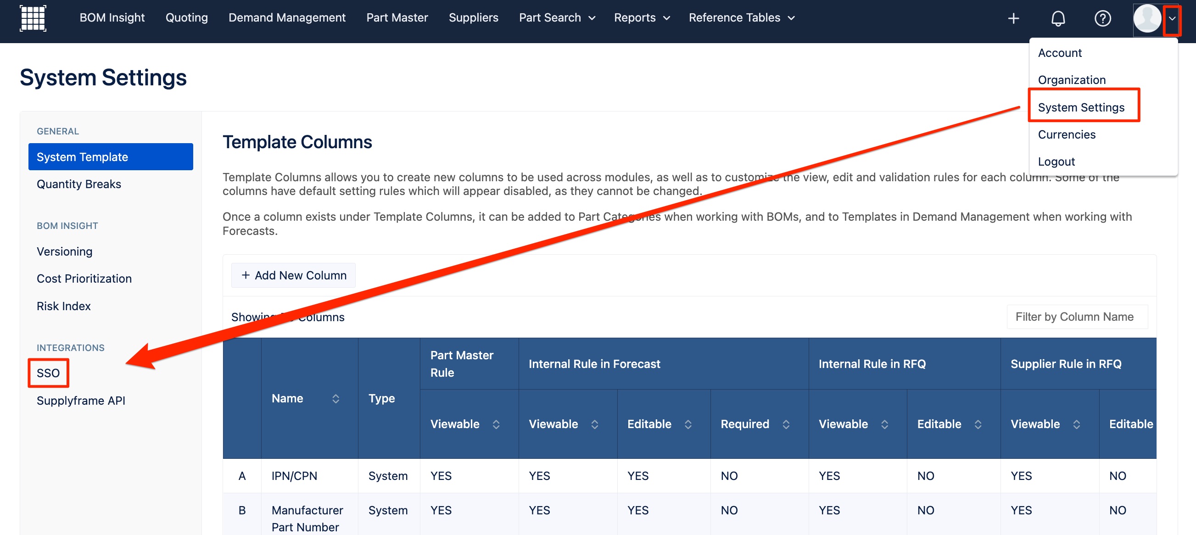Expand the Reference Tables dropdown
This screenshot has height=535, width=1196.
point(742,17)
